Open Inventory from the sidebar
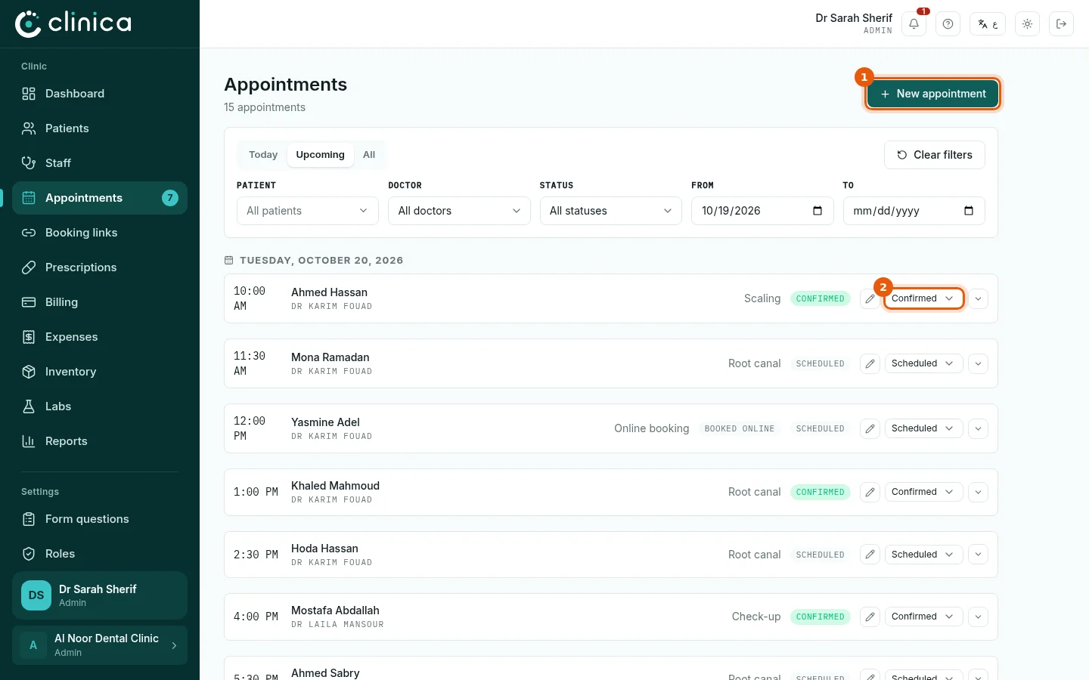 (x=100, y=372)
